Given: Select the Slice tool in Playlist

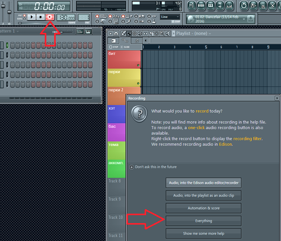Looking at the screenshot, I should pyautogui.click(x=151, y=33).
